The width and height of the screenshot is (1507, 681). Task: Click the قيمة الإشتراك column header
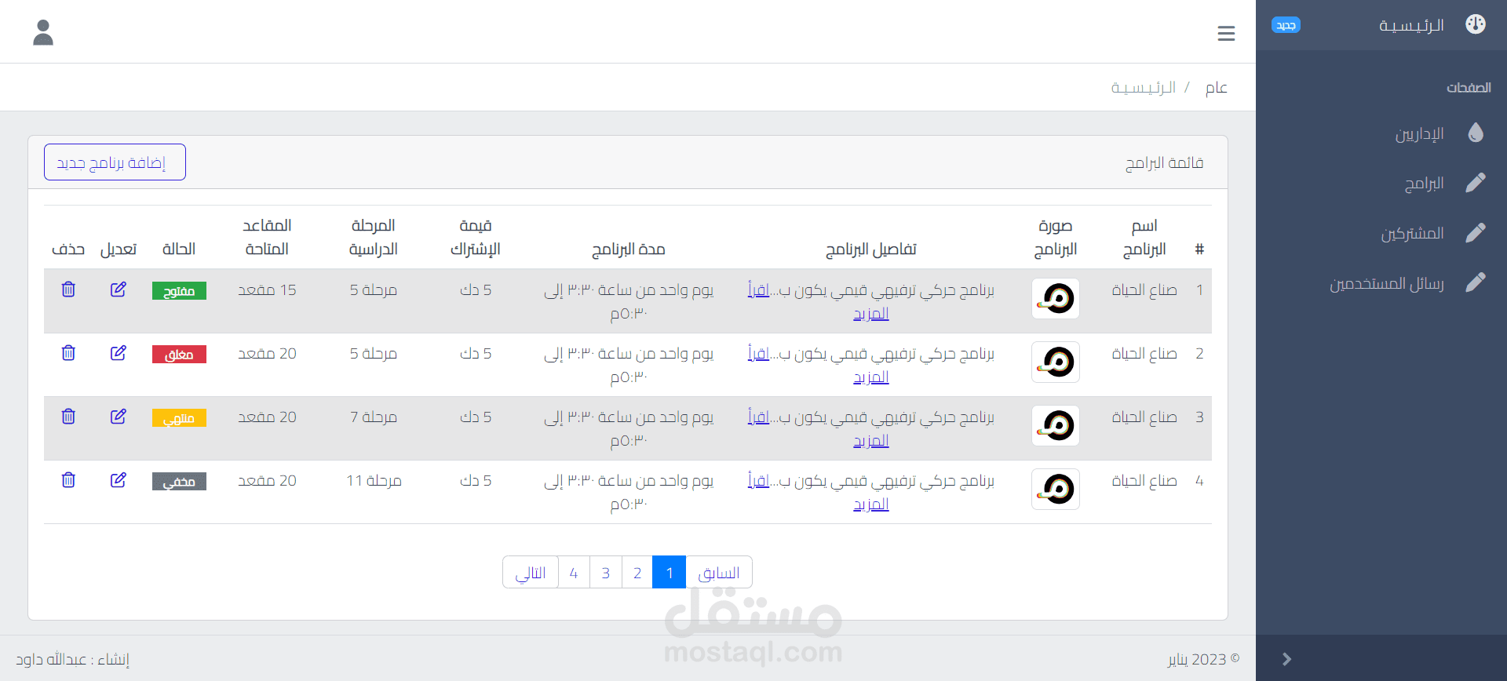(x=476, y=237)
